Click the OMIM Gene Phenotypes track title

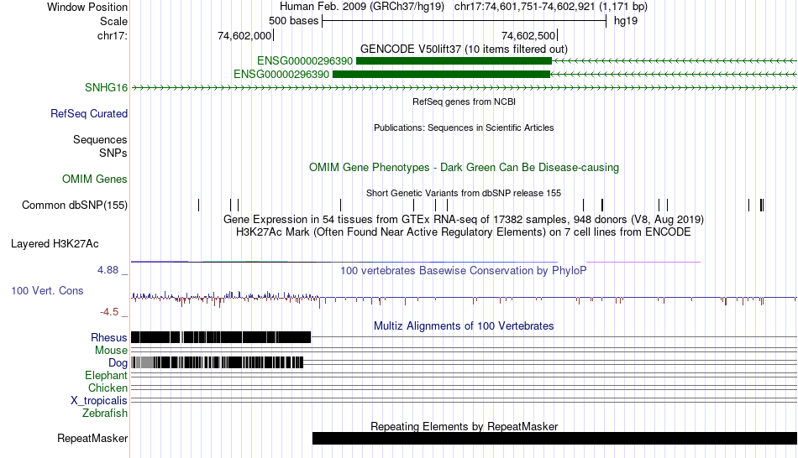464,167
